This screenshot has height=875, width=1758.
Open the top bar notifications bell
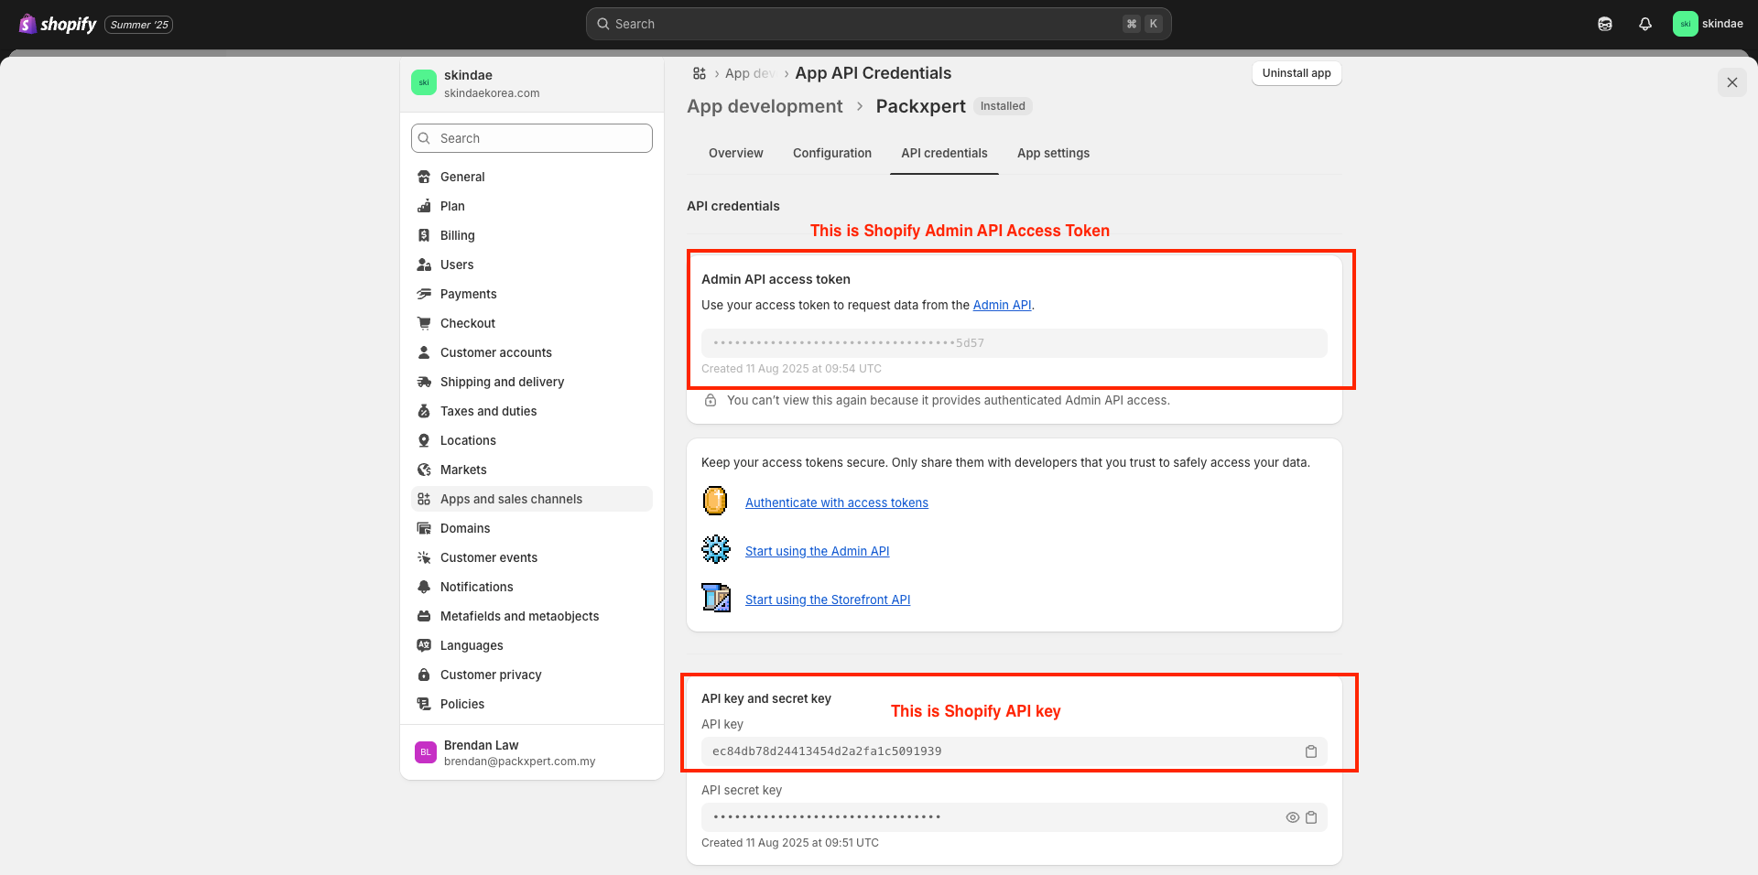[1645, 24]
